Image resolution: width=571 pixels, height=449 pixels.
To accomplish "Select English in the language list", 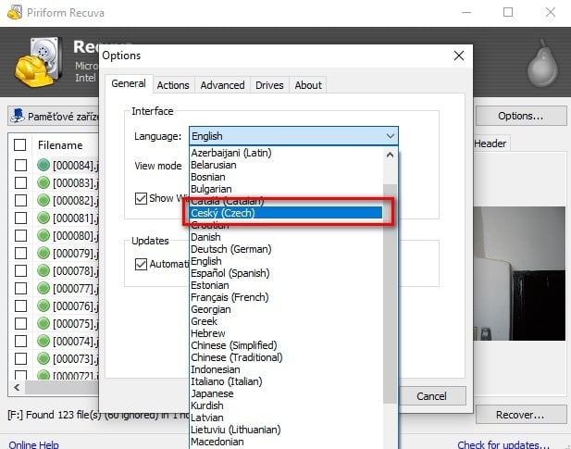I will tap(286, 261).
